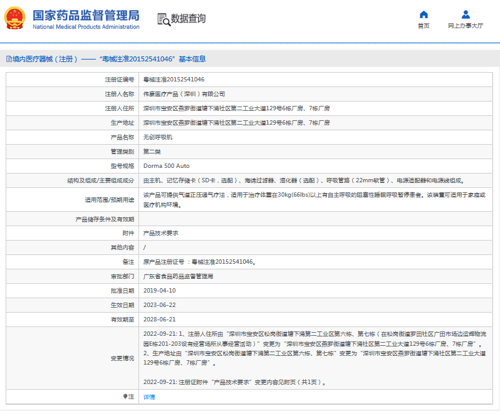Click the 适用范围/预期用途 label
Screen dimensions: 500x411
coord(110,200)
